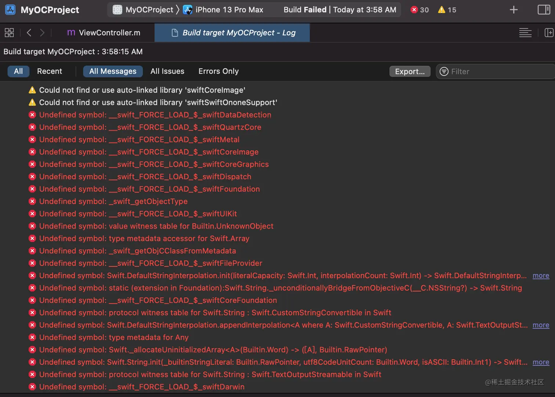Open the related items grid menu
The height and width of the screenshot is (397, 555).
coord(9,33)
